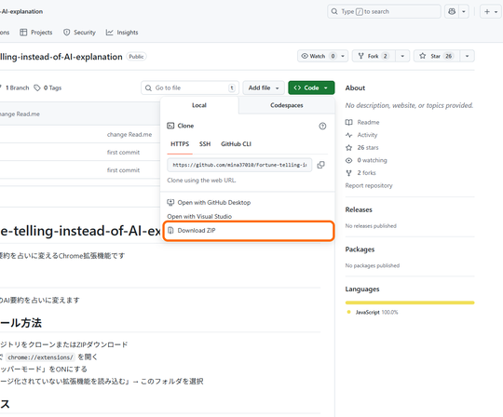The height and width of the screenshot is (417, 503).
Task: Star this repository
Action: click(437, 56)
